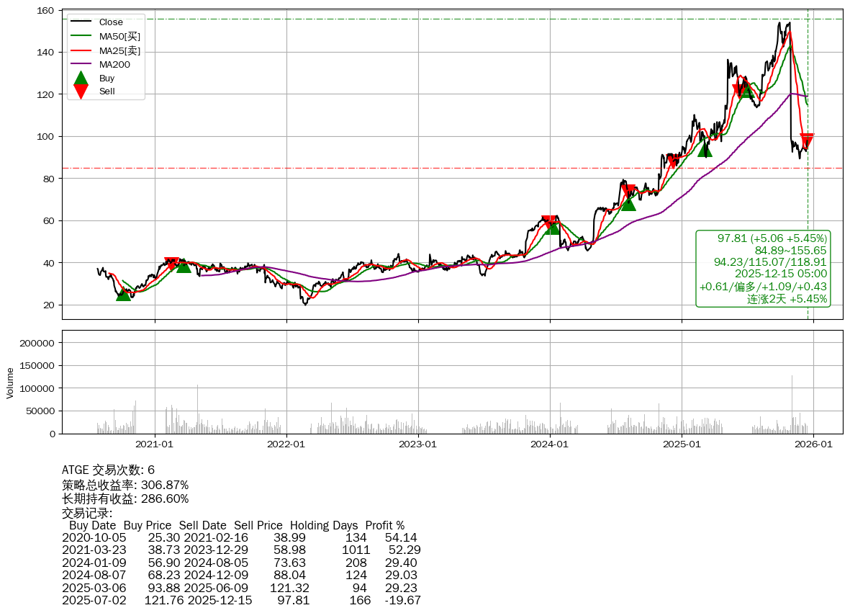Click the final Sell marker at December 2025
Image resolution: width=850 pixels, height=613 pixels.
tap(807, 140)
